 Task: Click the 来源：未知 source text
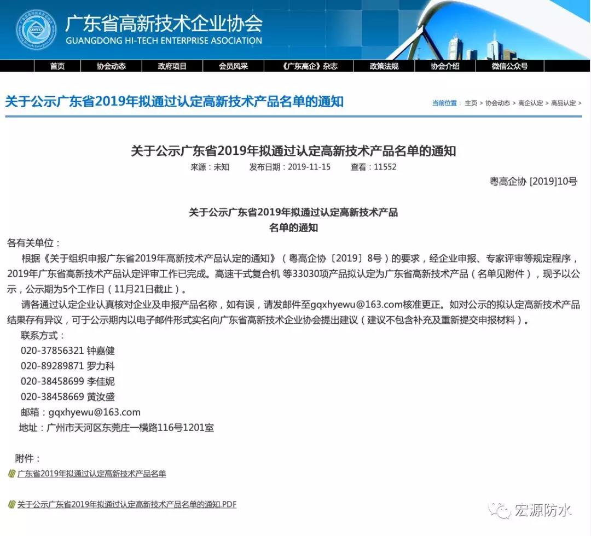click(210, 167)
